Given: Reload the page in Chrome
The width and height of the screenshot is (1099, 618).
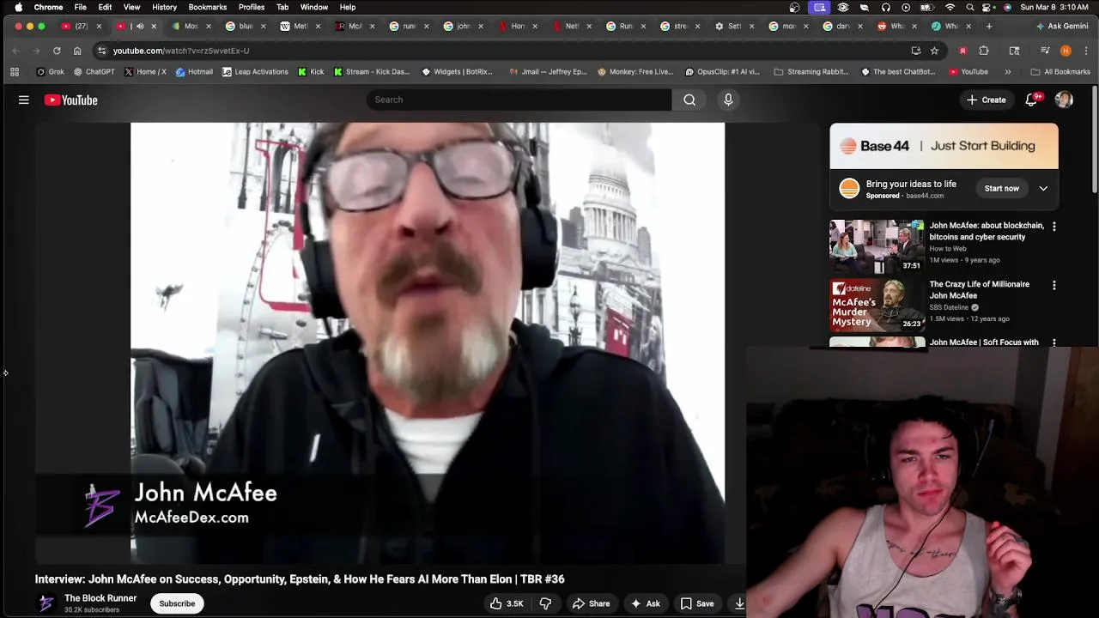Looking at the screenshot, I should click(57, 51).
